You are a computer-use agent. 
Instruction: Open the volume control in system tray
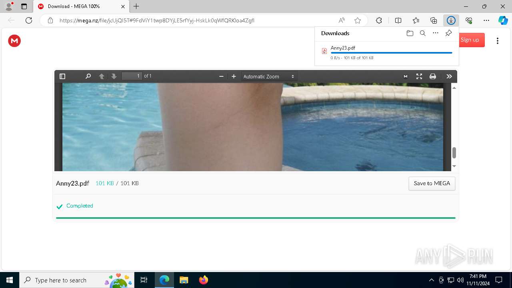click(460, 280)
